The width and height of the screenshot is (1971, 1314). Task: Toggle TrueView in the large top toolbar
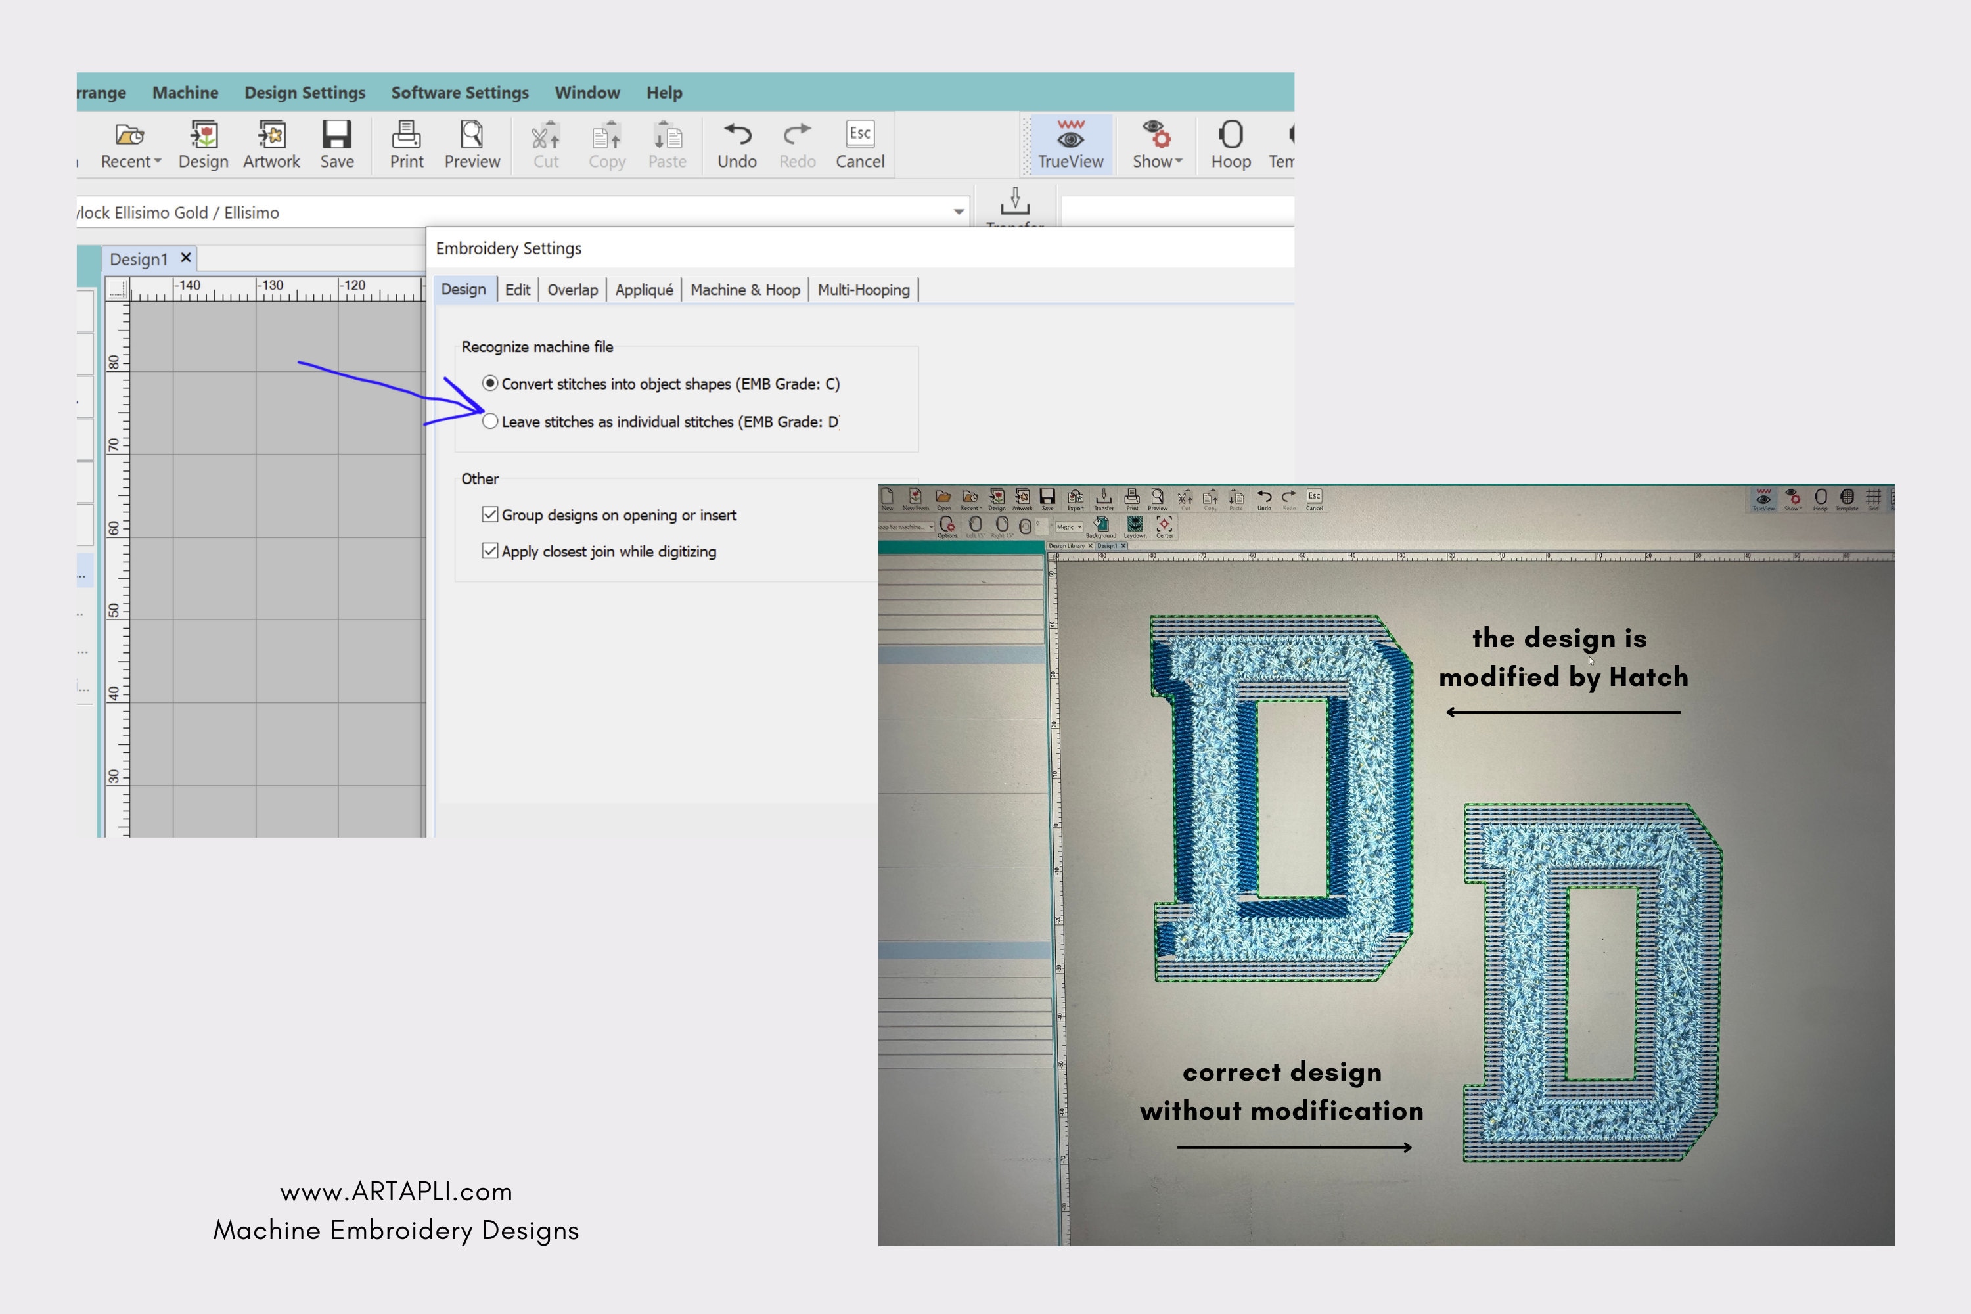coord(1071,145)
